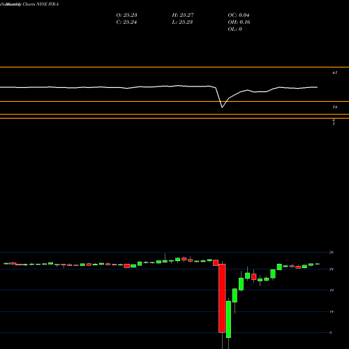Click the tall green candle after the red crash candle
Image resolution: width=349 pixels, height=349 pixels.
point(228,319)
